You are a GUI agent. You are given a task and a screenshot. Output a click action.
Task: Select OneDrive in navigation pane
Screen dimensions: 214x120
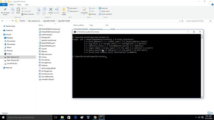point(9,30)
